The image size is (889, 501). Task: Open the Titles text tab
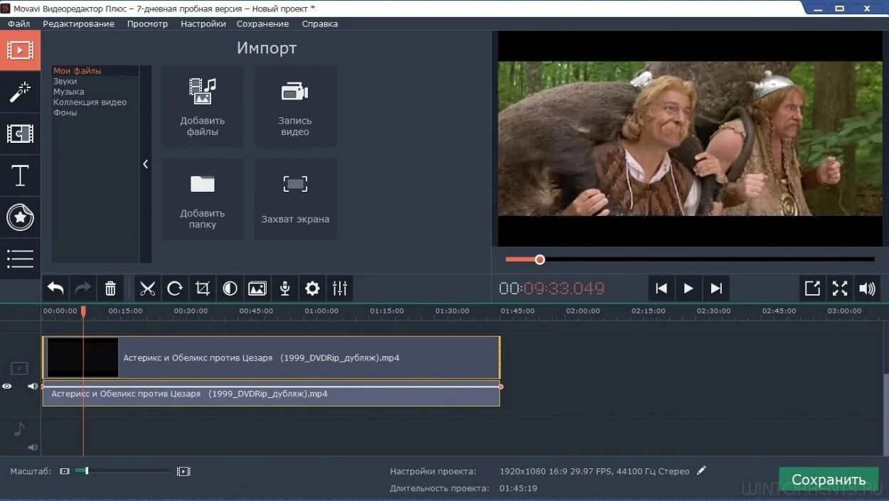[x=20, y=176]
